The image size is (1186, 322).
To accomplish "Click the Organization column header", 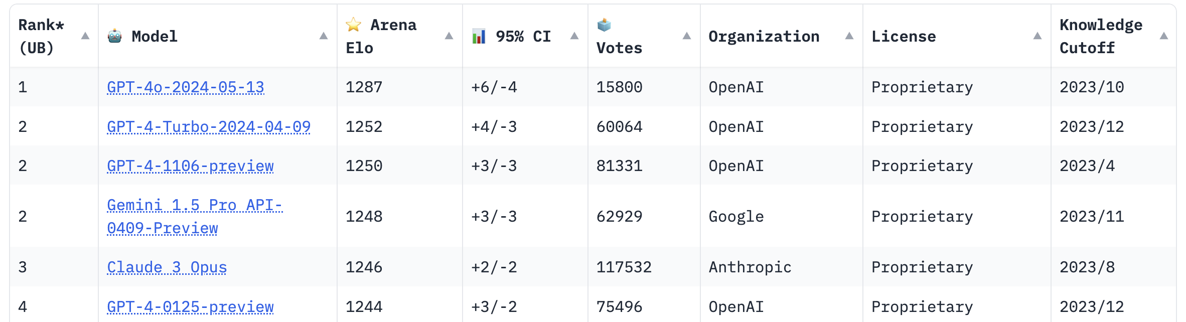I will tap(764, 36).
